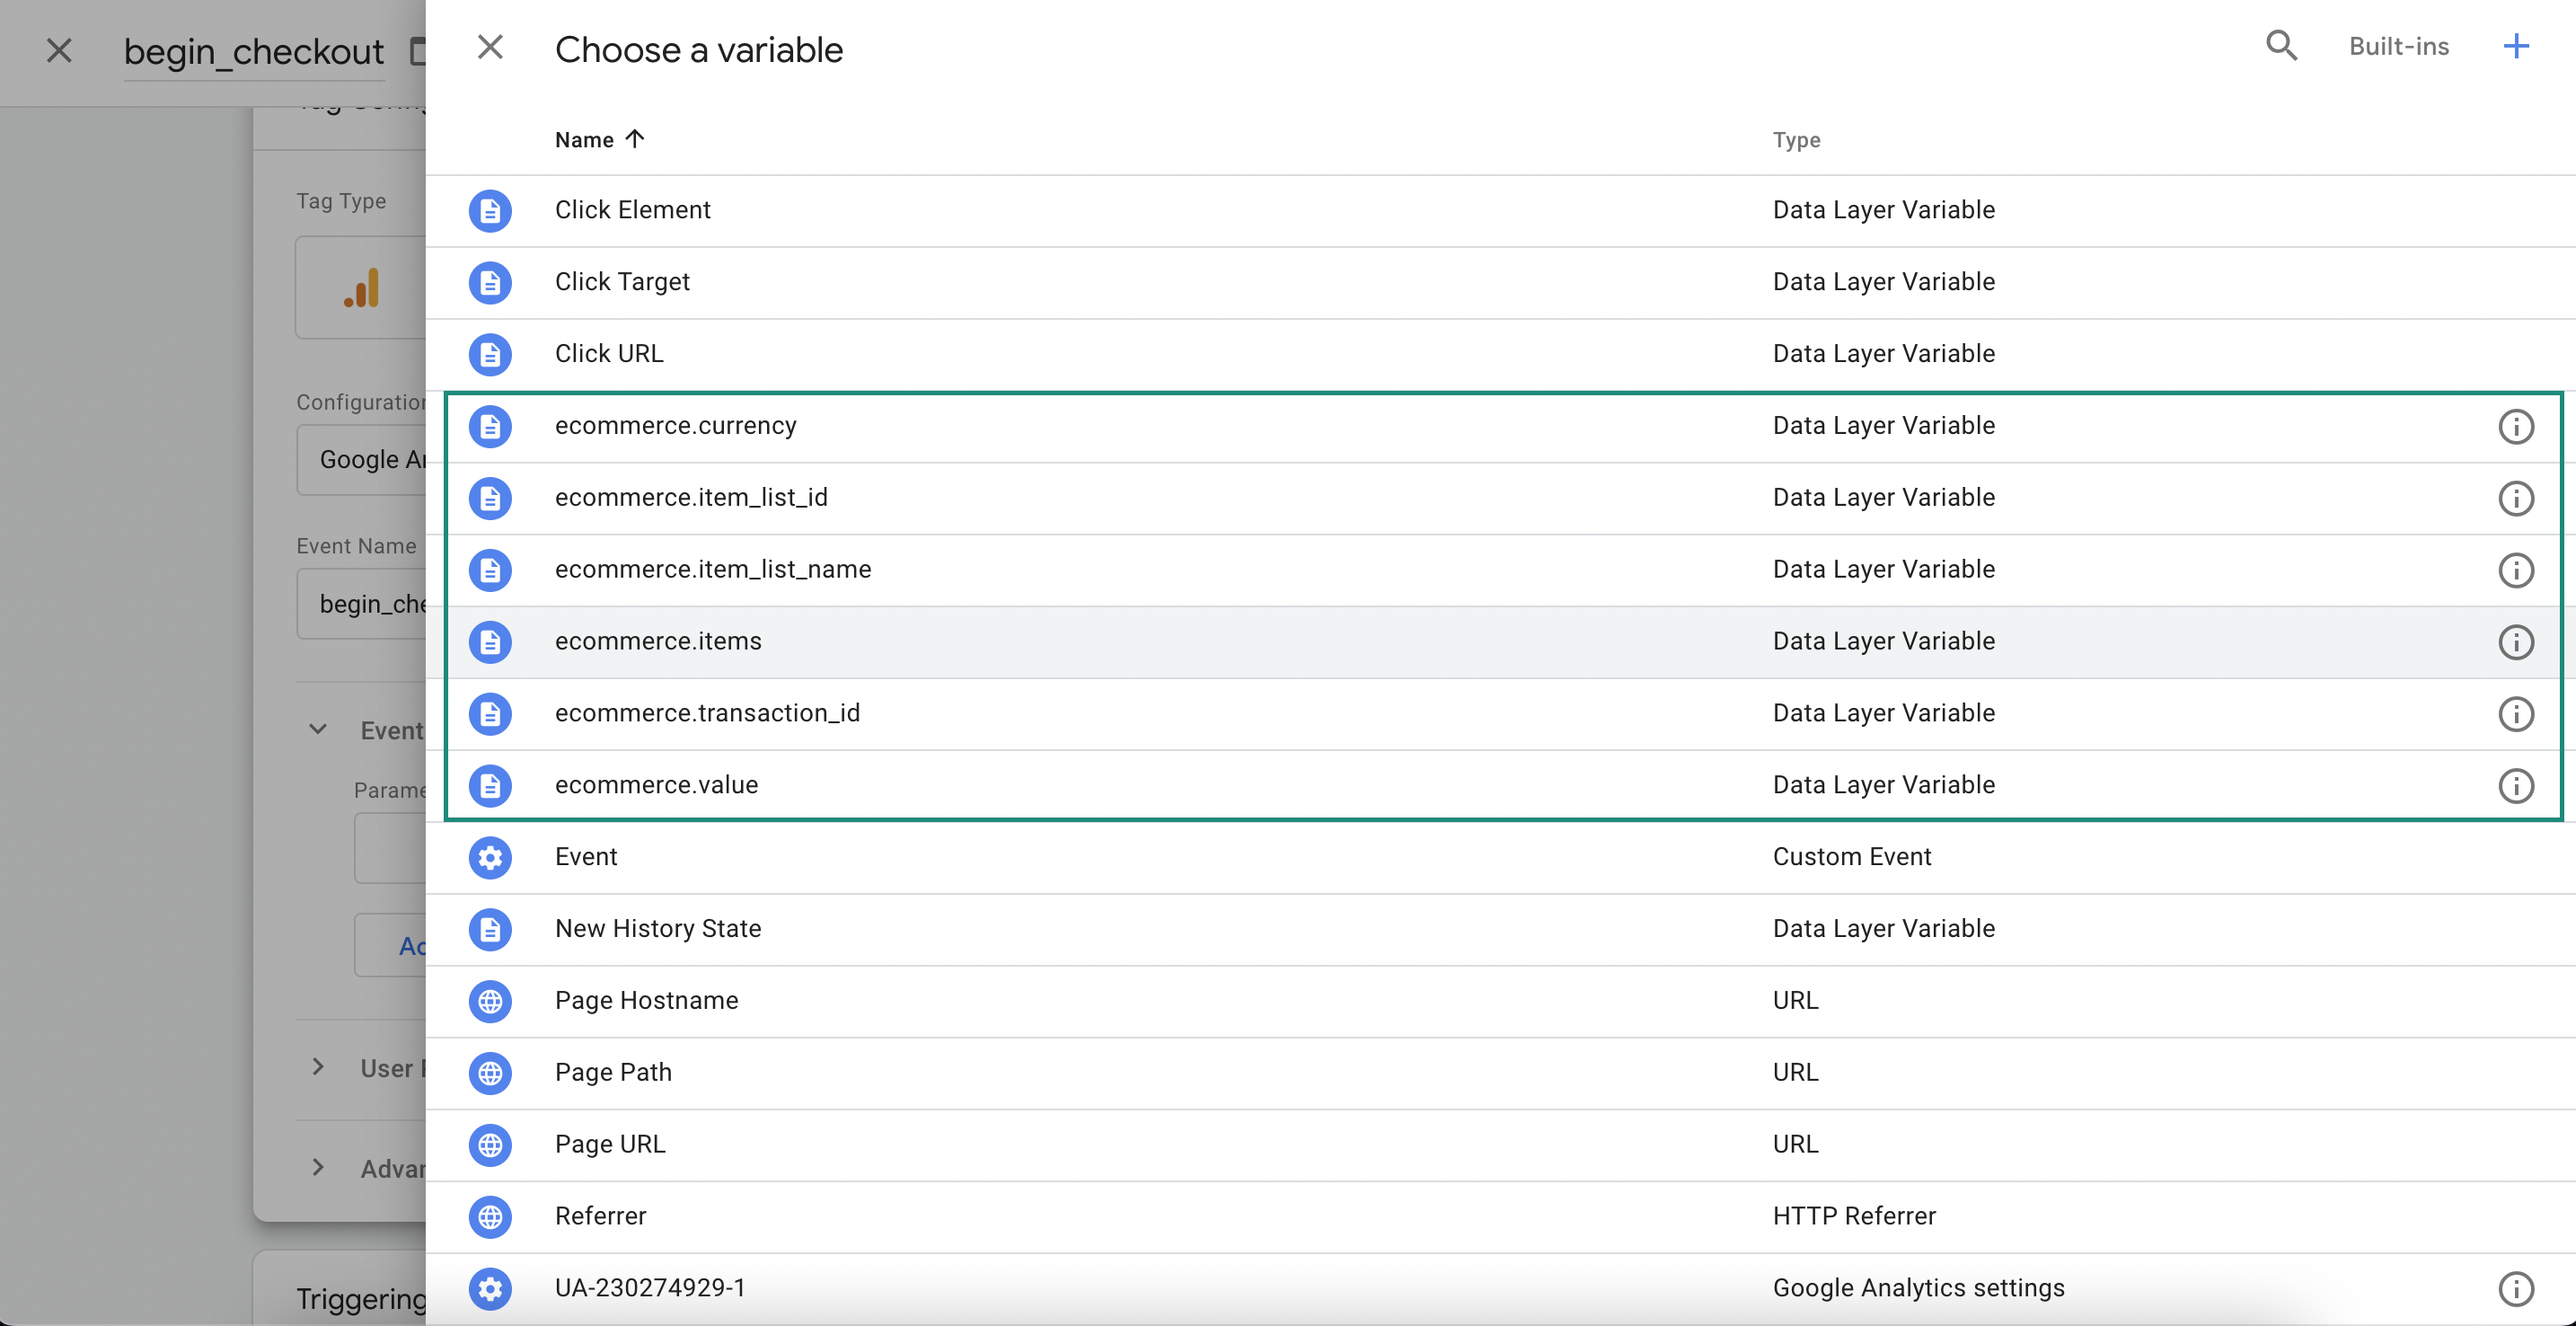Screen dimensions: 2576x1326
Task: Click the Custom Event type cell
Action: 1851,857
